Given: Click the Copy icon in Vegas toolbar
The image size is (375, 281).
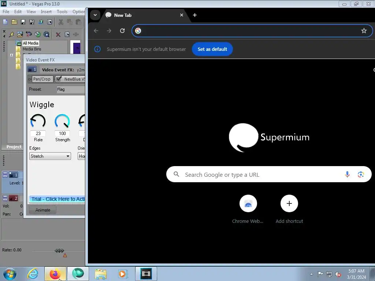Looking at the screenshot, I should 70,22.
